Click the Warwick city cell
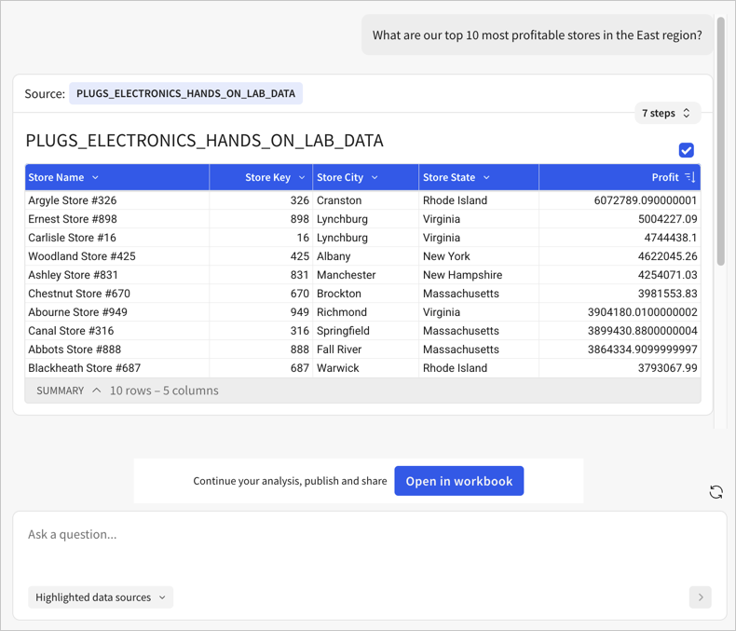 (365, 368)
